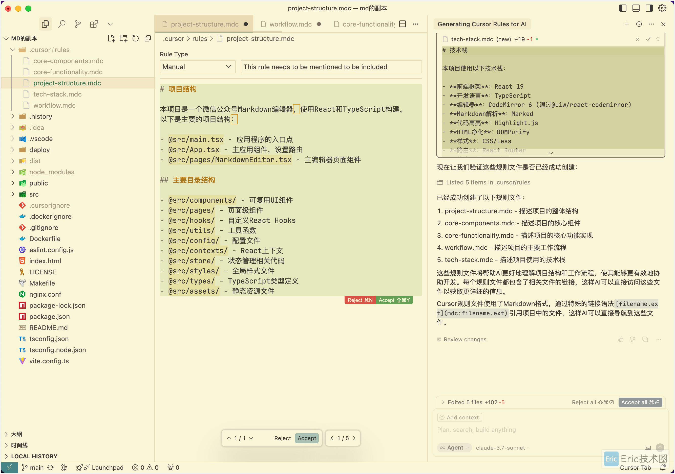Reject tech-stack.mdc change with X icon

tap(637, 39)
